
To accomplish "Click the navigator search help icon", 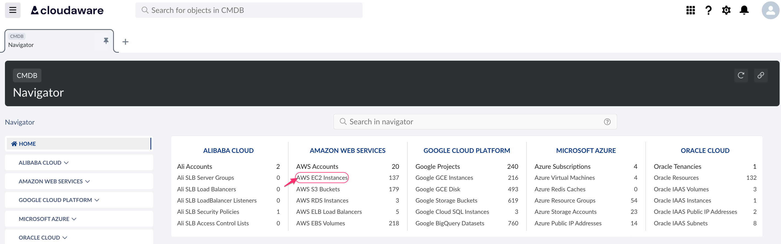I will (607, 122).
